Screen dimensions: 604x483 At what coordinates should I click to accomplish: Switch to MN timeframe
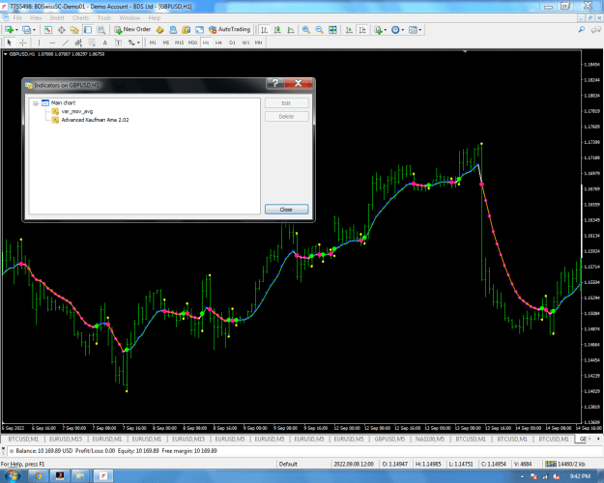(x=258, y=43)
